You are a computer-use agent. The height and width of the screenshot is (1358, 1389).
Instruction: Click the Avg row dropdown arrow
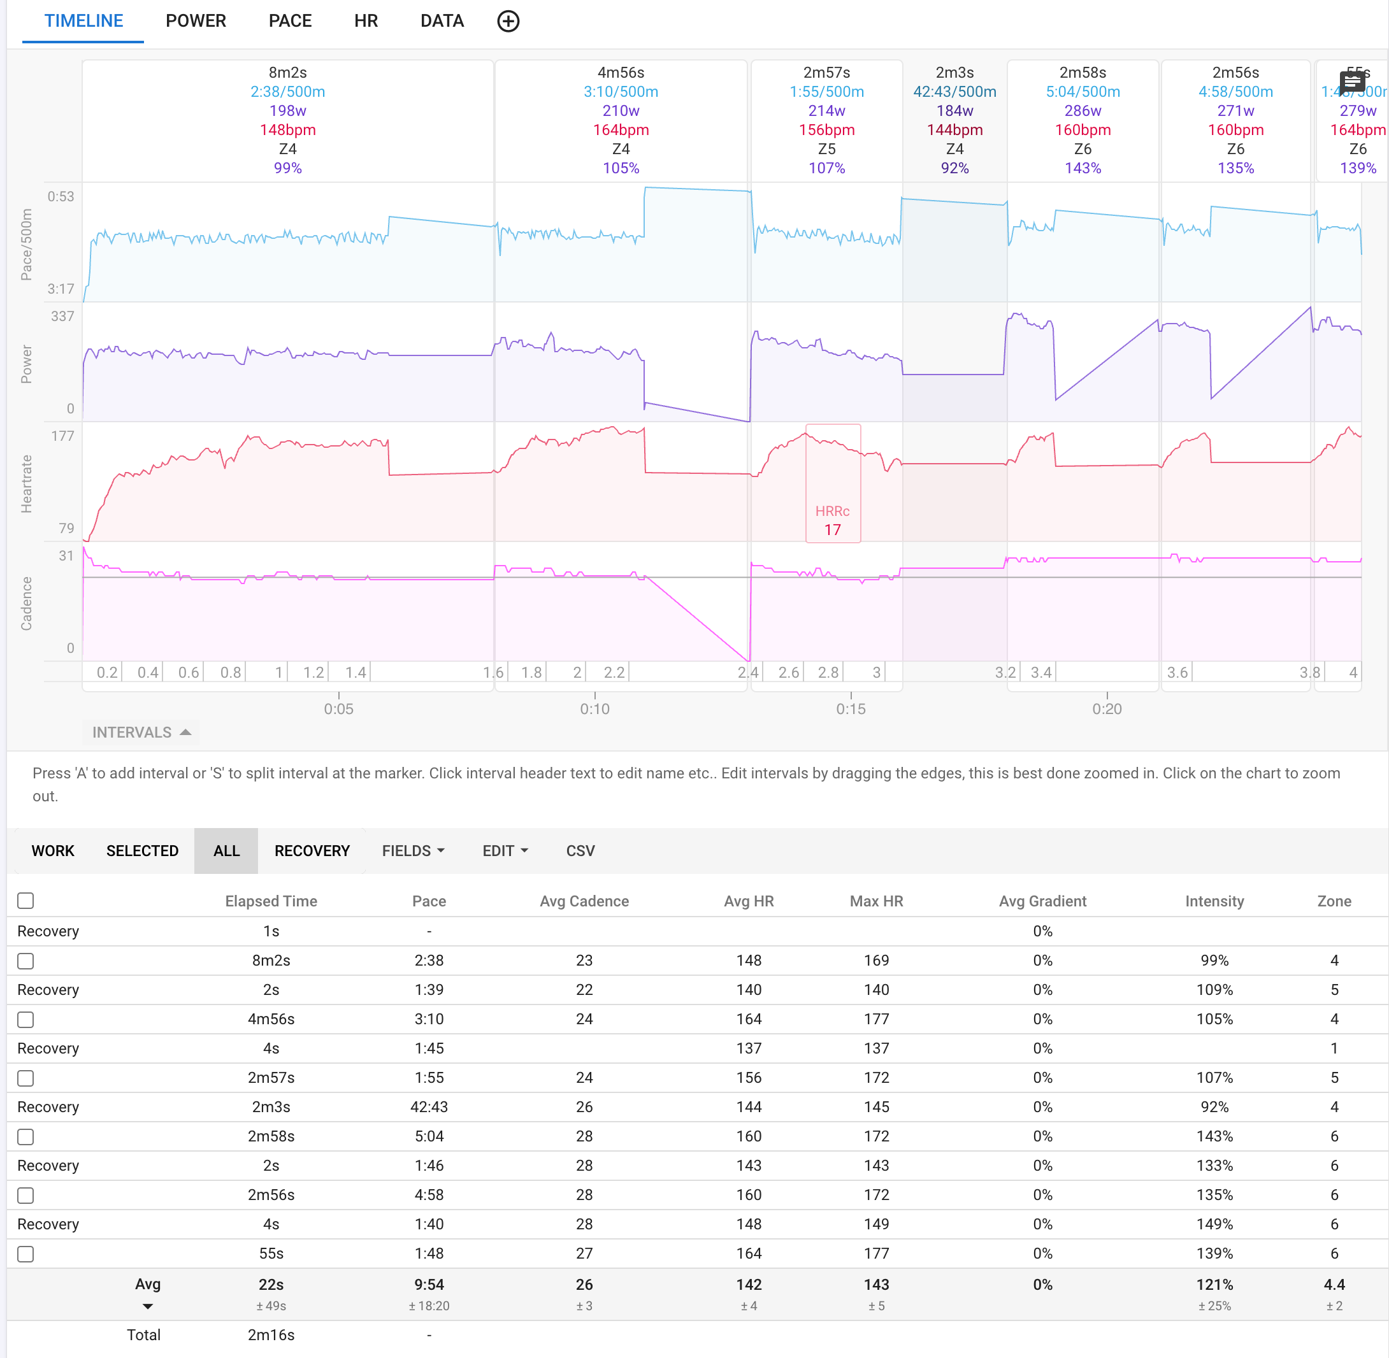pos(148,1306)
